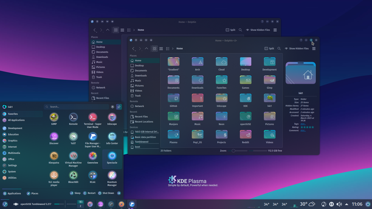This screenshot has height=209, width=372.
Task: Click the Add tags link in info panel
Action: [x=303, y=124]
